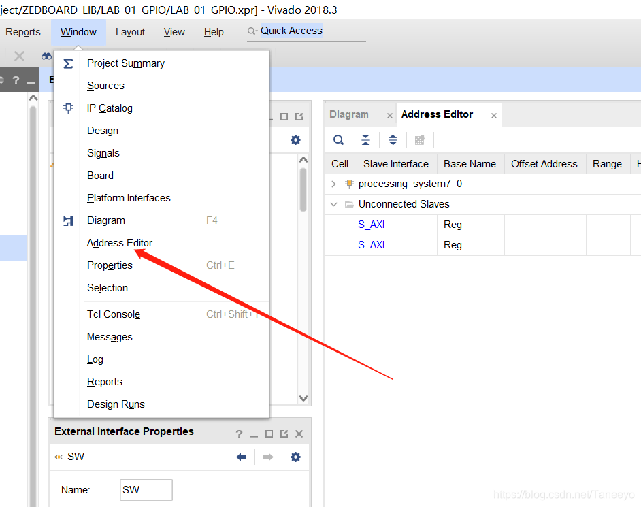Click the Slave Interface column header
This screenshot has width=641, height=507.
click(x=397, y=164)
